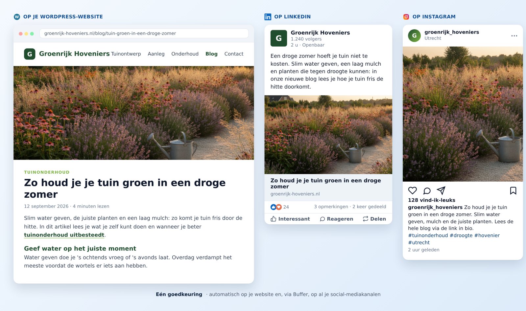
Task: Open the LinkedIn link card title
Action: 326,183
